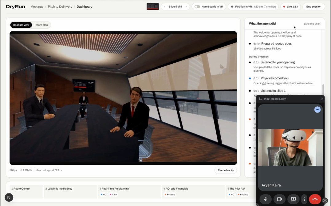Click the captions icon beside hang-up button
This screenshot has width=331, height=206.
[x=325, y=200]
